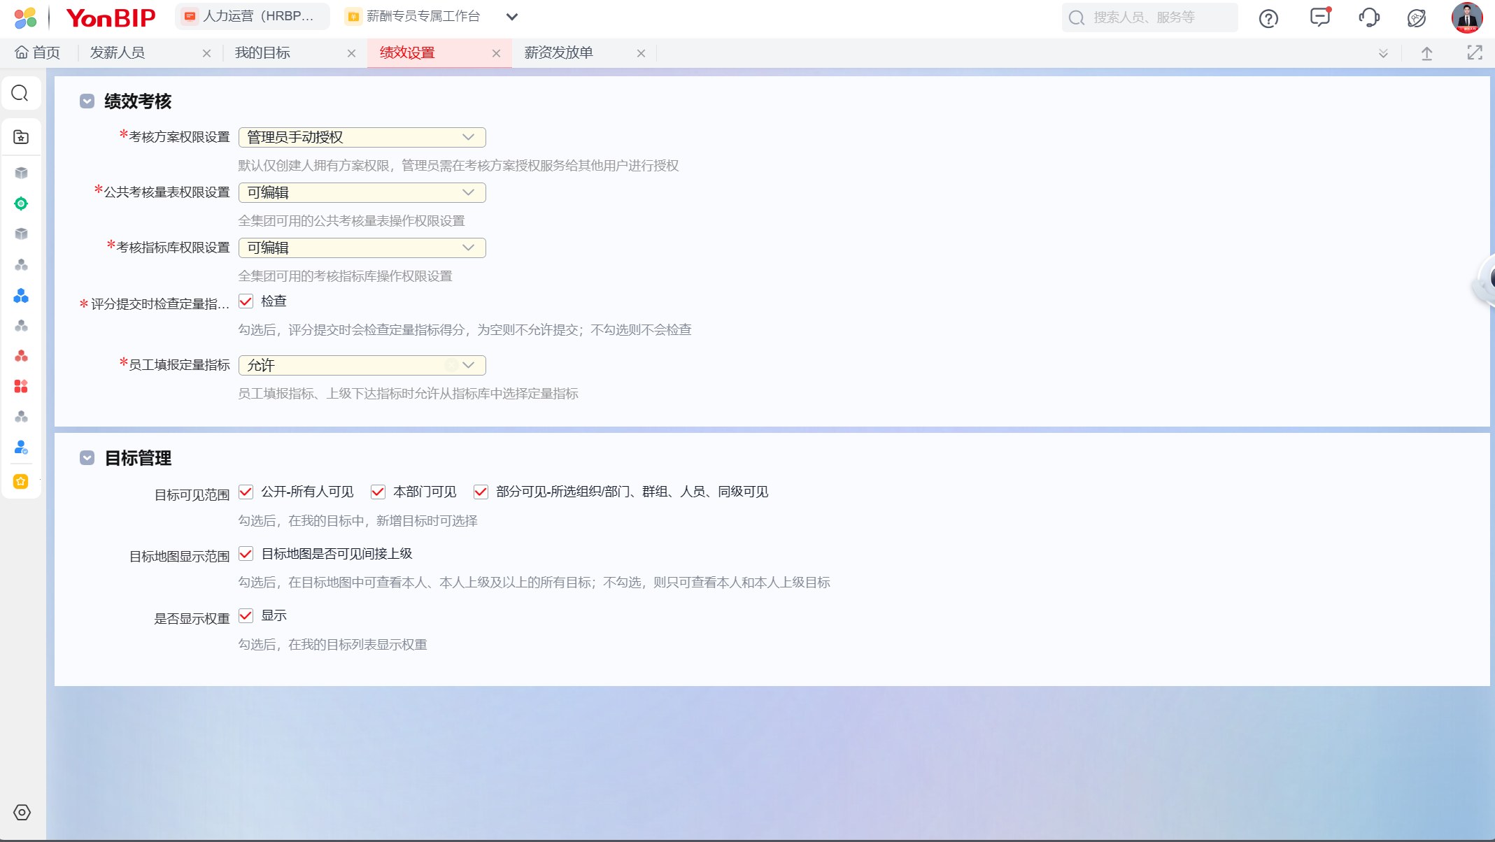This screenshot has height=842, width=1495.
Task: Click the customer service headset icon
Action: [x=1369, y=17]
